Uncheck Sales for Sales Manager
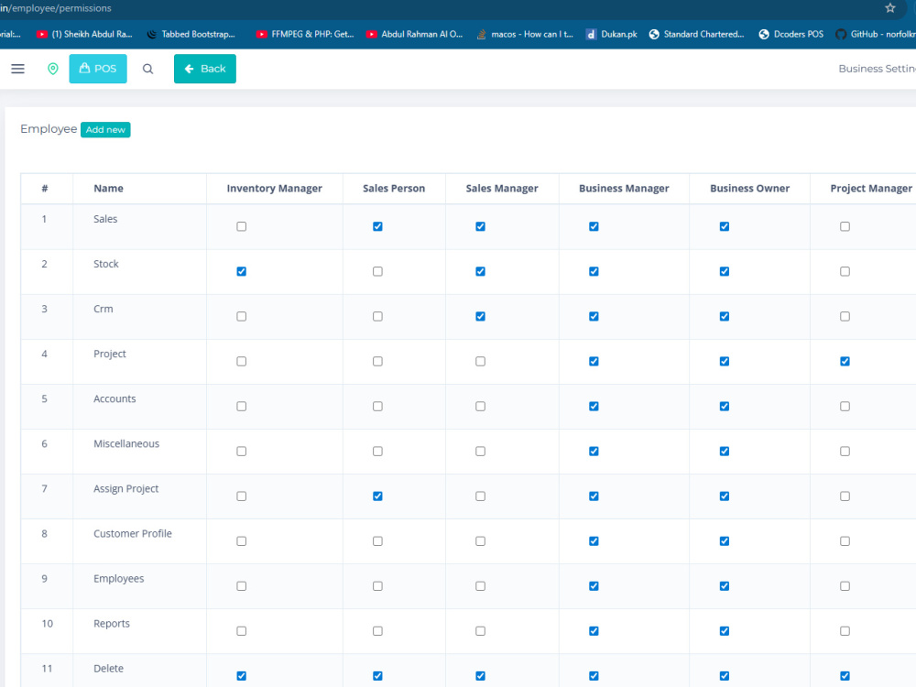 coord(480,226)
